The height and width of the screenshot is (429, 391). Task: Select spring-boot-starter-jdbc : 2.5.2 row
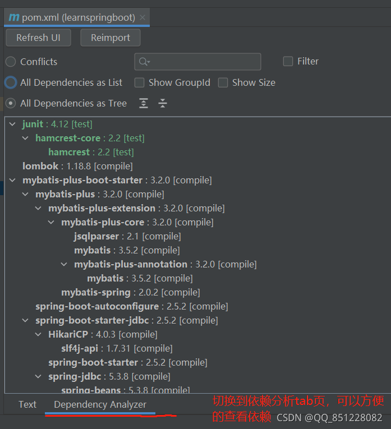(127, 320)
